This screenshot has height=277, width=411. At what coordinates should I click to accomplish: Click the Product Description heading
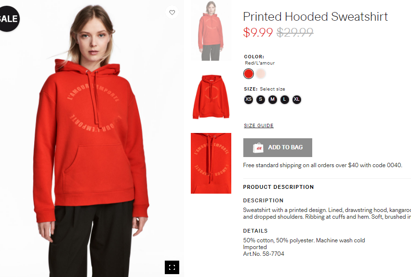click(x=278, y=187)
